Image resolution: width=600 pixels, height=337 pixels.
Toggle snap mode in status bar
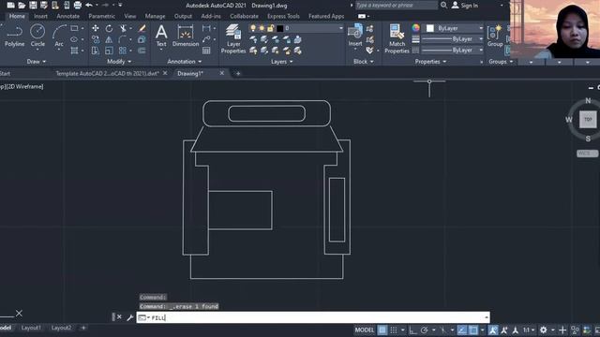[394, 330]
